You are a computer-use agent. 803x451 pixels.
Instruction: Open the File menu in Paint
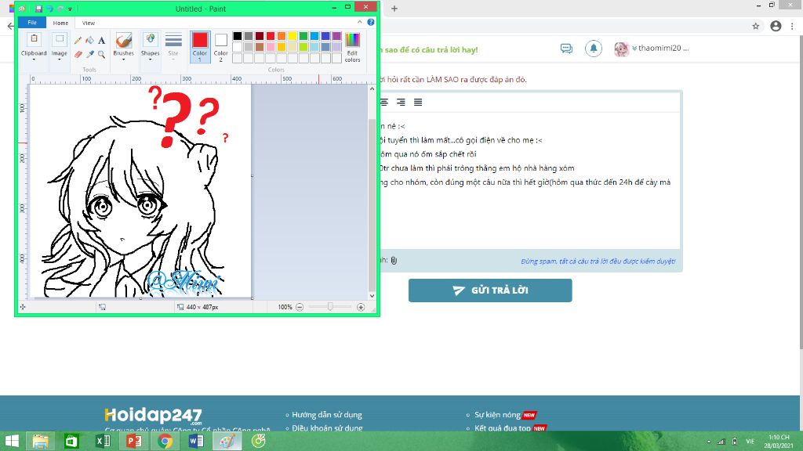(31, 23)
